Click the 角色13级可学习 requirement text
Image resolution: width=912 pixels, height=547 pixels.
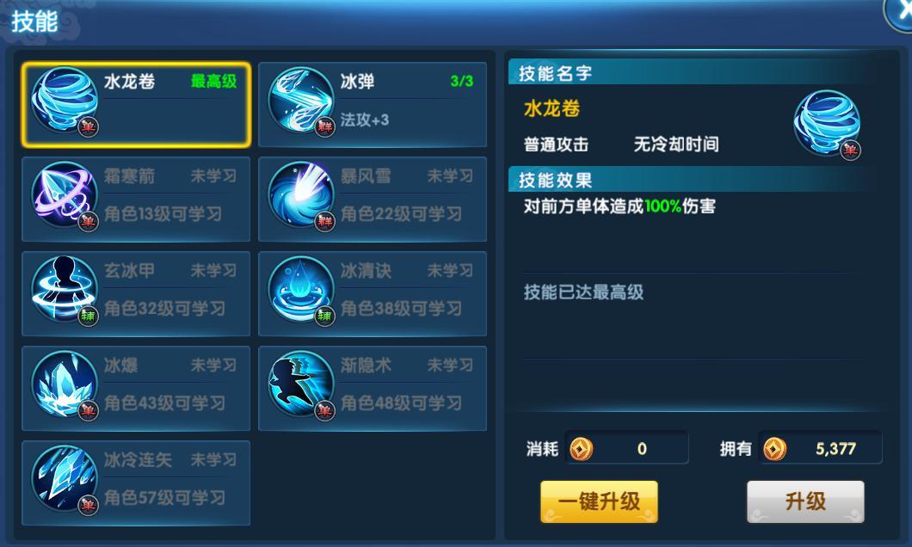(163, 214)
